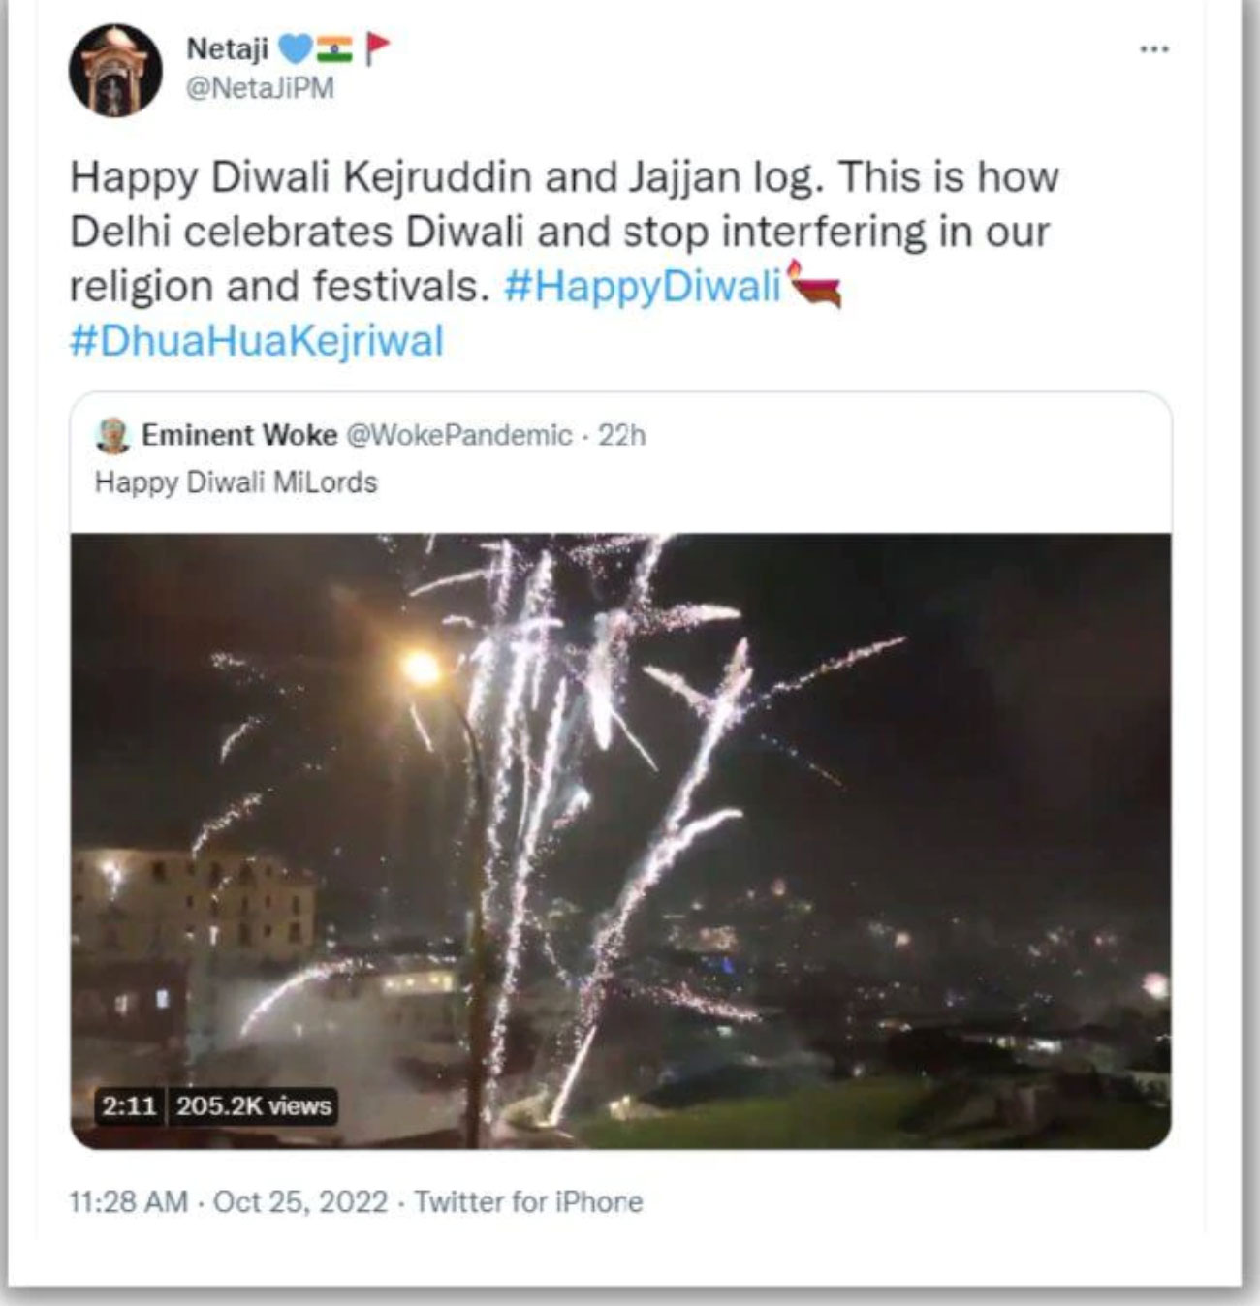Screen dimensions: 1260x1306
Task: Click Netaji's round profile avatar
Action: coord(114,71)
